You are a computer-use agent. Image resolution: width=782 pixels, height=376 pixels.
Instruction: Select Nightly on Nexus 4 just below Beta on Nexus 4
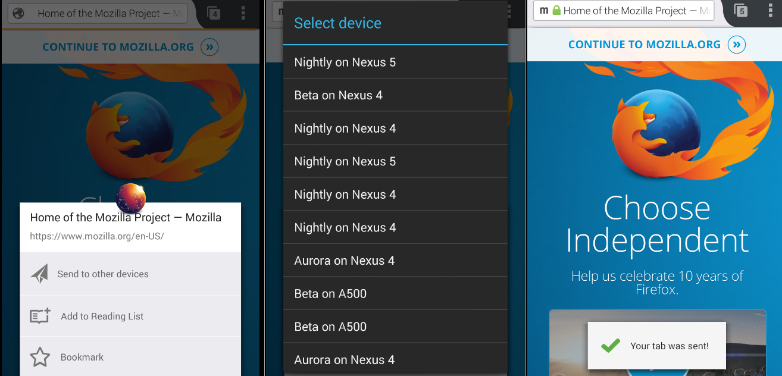pyautogui.click(x=395, y=128)
